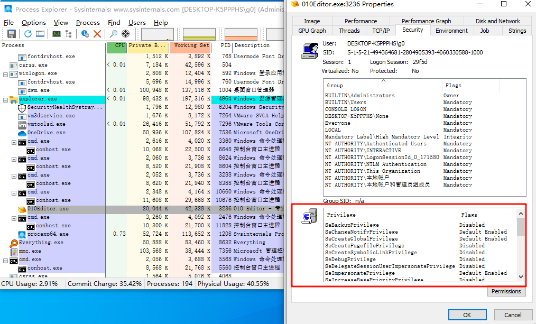The width and height of the screenshot is (536, 324).
Task: Click the Everything.exe magnifier icon
Action: pos(13,243)
